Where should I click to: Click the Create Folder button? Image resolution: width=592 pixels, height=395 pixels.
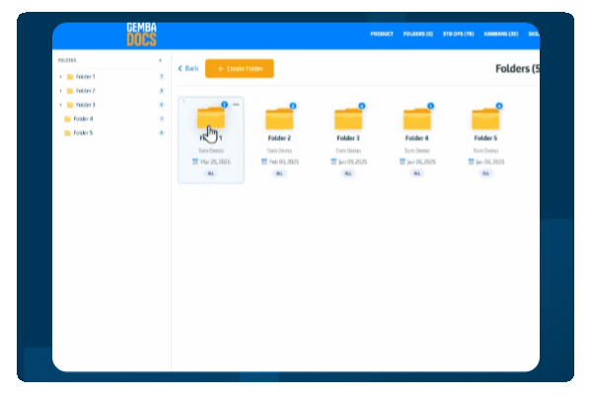240,68
